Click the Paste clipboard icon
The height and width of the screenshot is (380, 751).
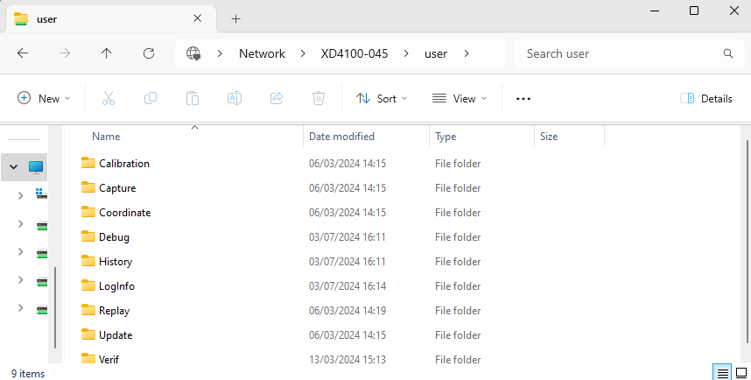193,99
